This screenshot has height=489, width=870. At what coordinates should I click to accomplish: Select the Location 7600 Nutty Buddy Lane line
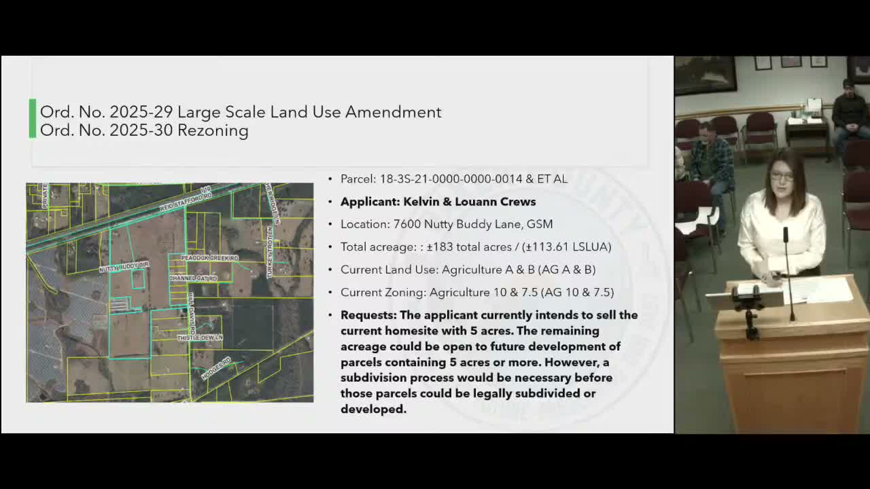(447, 224)
